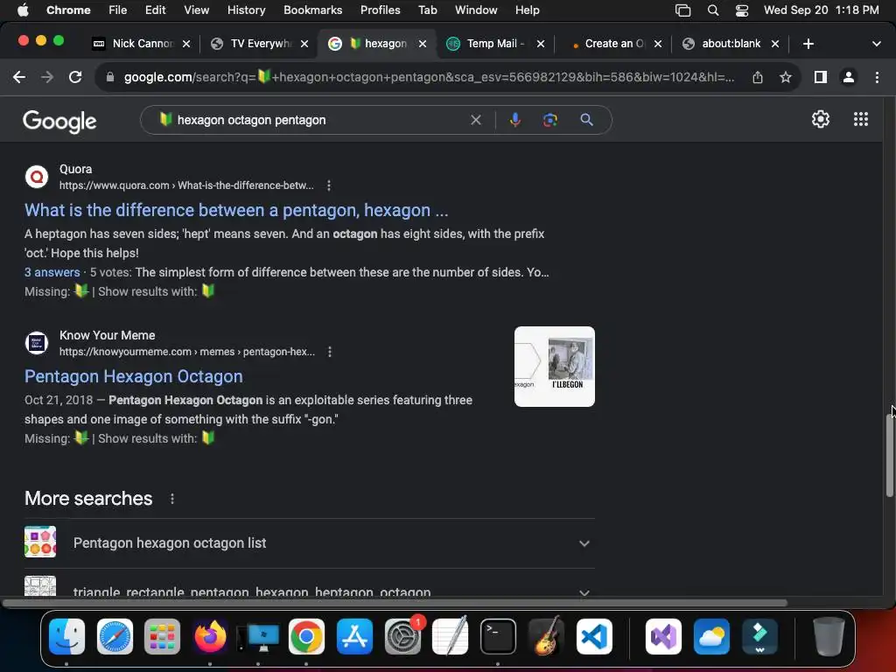The height and width of the screenshot is (672, 896).
Task: Open the Chrome profile avatar menu
Action: (848, 77)
